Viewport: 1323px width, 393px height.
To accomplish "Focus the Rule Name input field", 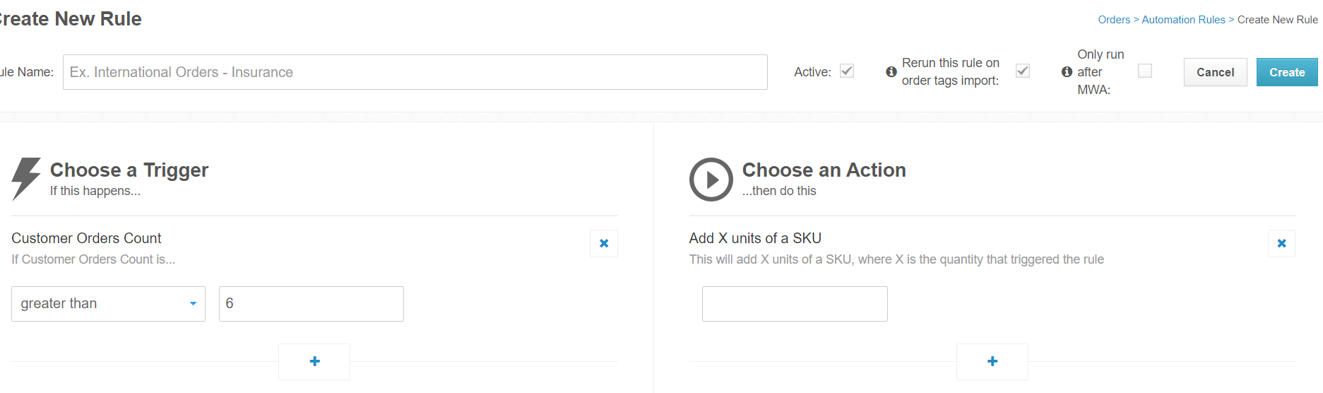I will (415, 72).
